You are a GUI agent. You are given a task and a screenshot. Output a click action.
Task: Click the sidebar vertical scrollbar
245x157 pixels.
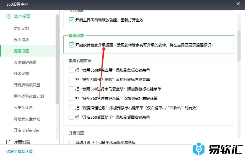coord(57,59)
